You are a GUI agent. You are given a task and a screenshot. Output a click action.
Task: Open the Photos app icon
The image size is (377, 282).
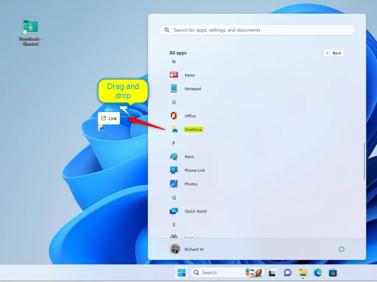pyautogui.click(x=174, y=184)
